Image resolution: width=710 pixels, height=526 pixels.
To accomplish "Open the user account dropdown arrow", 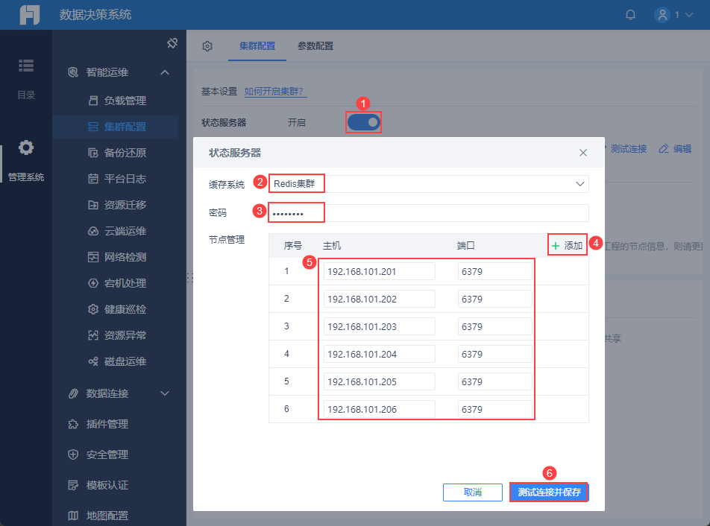I will pyautogui.click(x=689, y=15).
